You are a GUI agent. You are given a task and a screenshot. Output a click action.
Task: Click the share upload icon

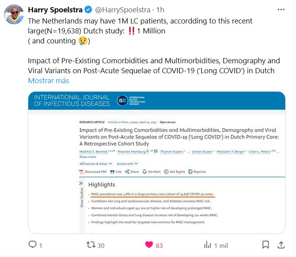tap(281, 244)
